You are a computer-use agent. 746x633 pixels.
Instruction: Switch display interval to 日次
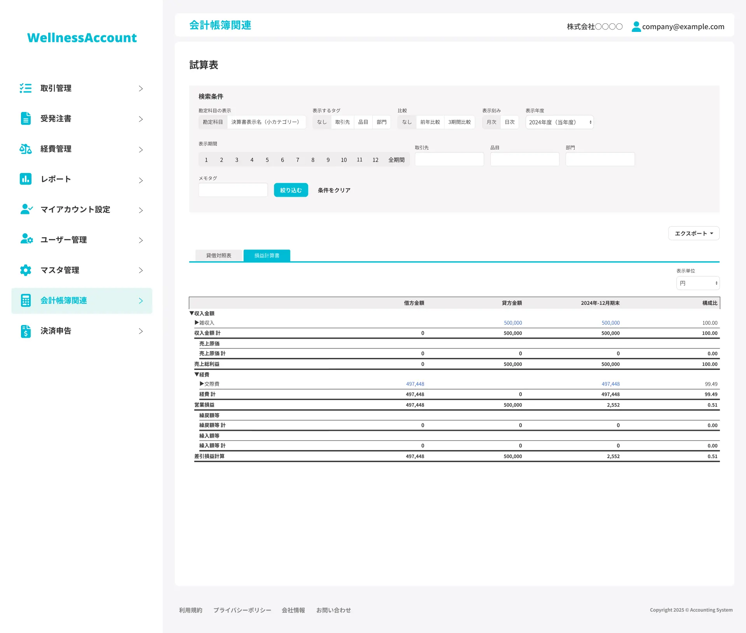[x=509, y=122]
